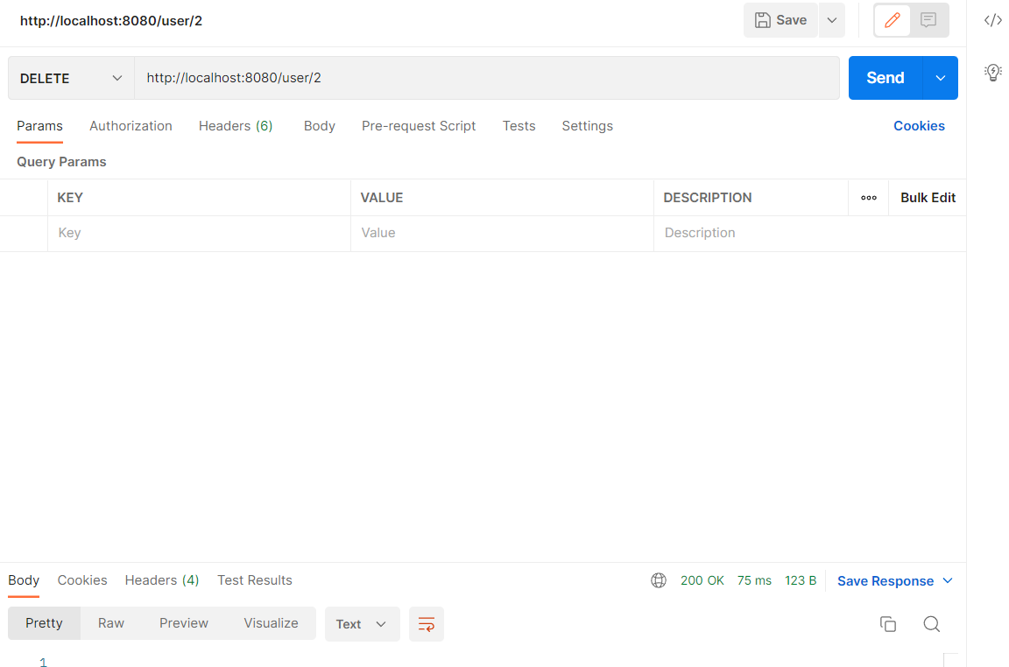Click the request URL input field
The height and width of the screenshot is (667, 1009).
486,78
